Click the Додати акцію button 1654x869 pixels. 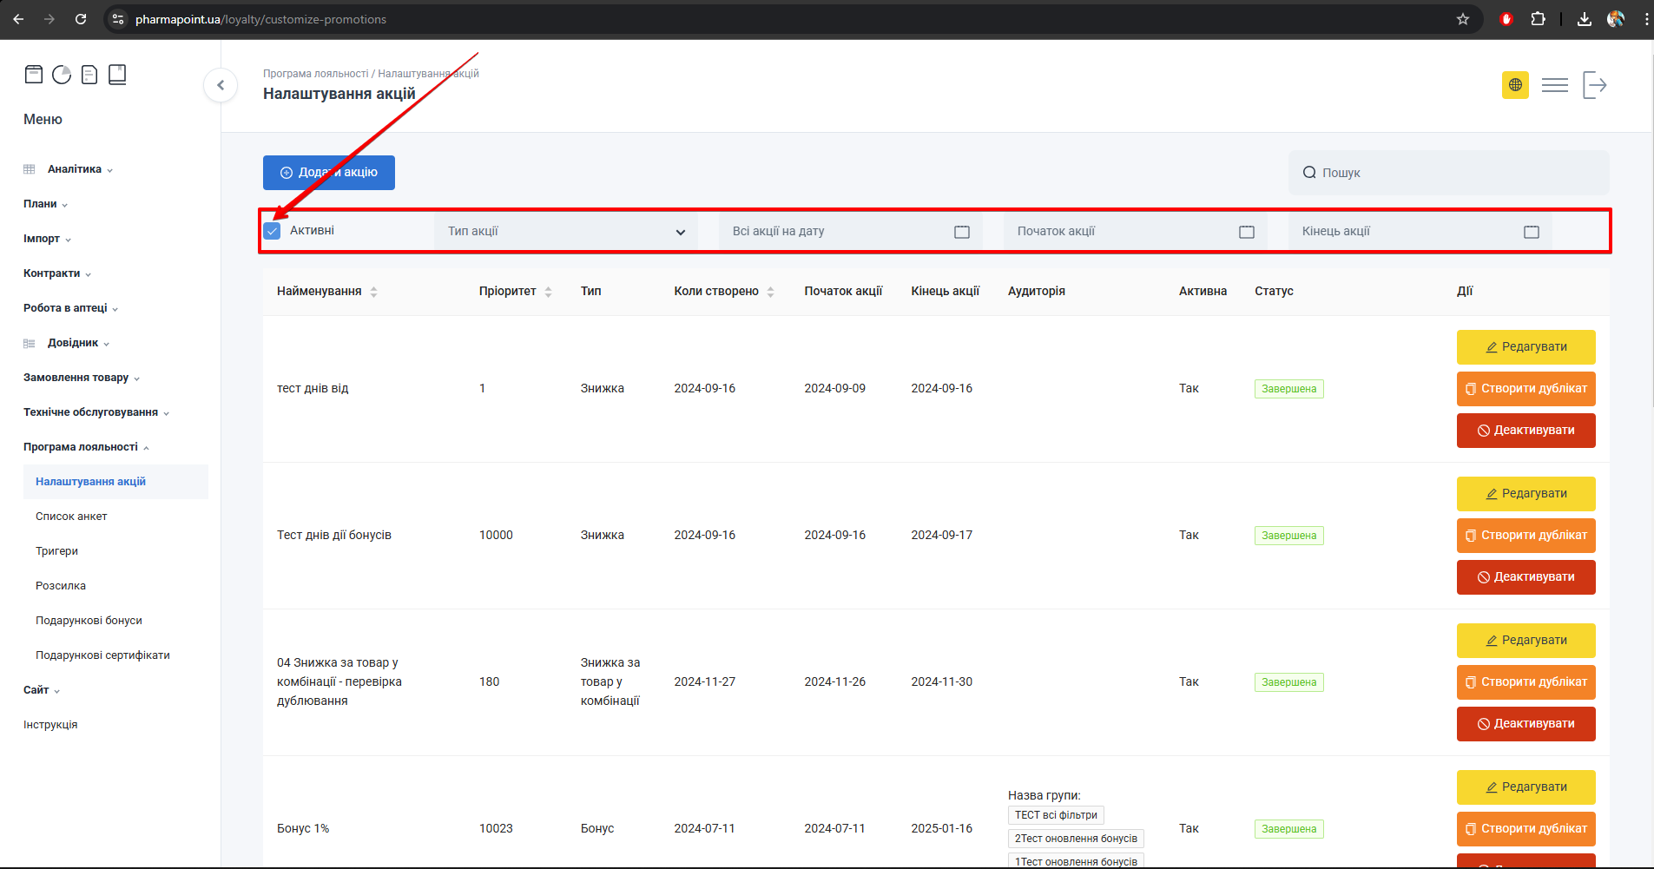pyautogui.click(x=329, y=173)
